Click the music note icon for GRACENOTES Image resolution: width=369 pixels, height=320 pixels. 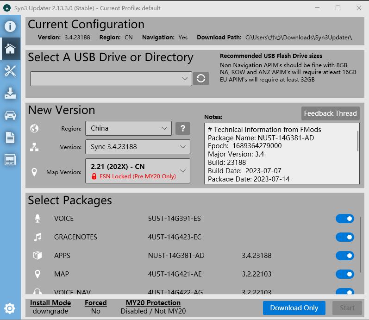tap(38, 237)
